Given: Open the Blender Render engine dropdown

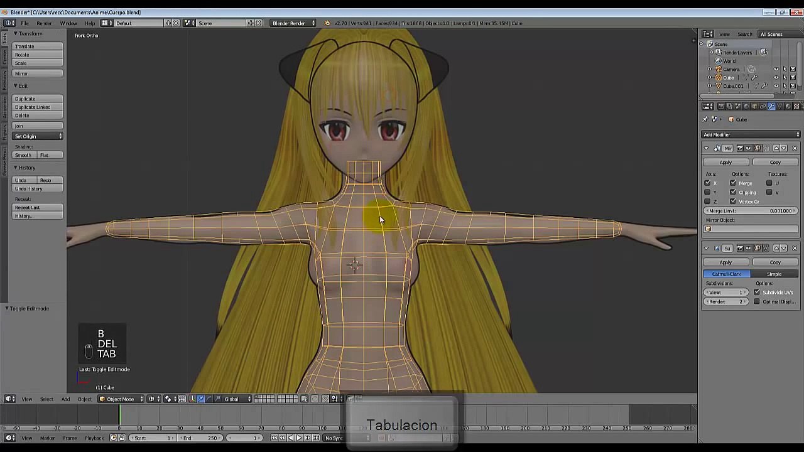Looking at the screenshot, I should [293, 23].
